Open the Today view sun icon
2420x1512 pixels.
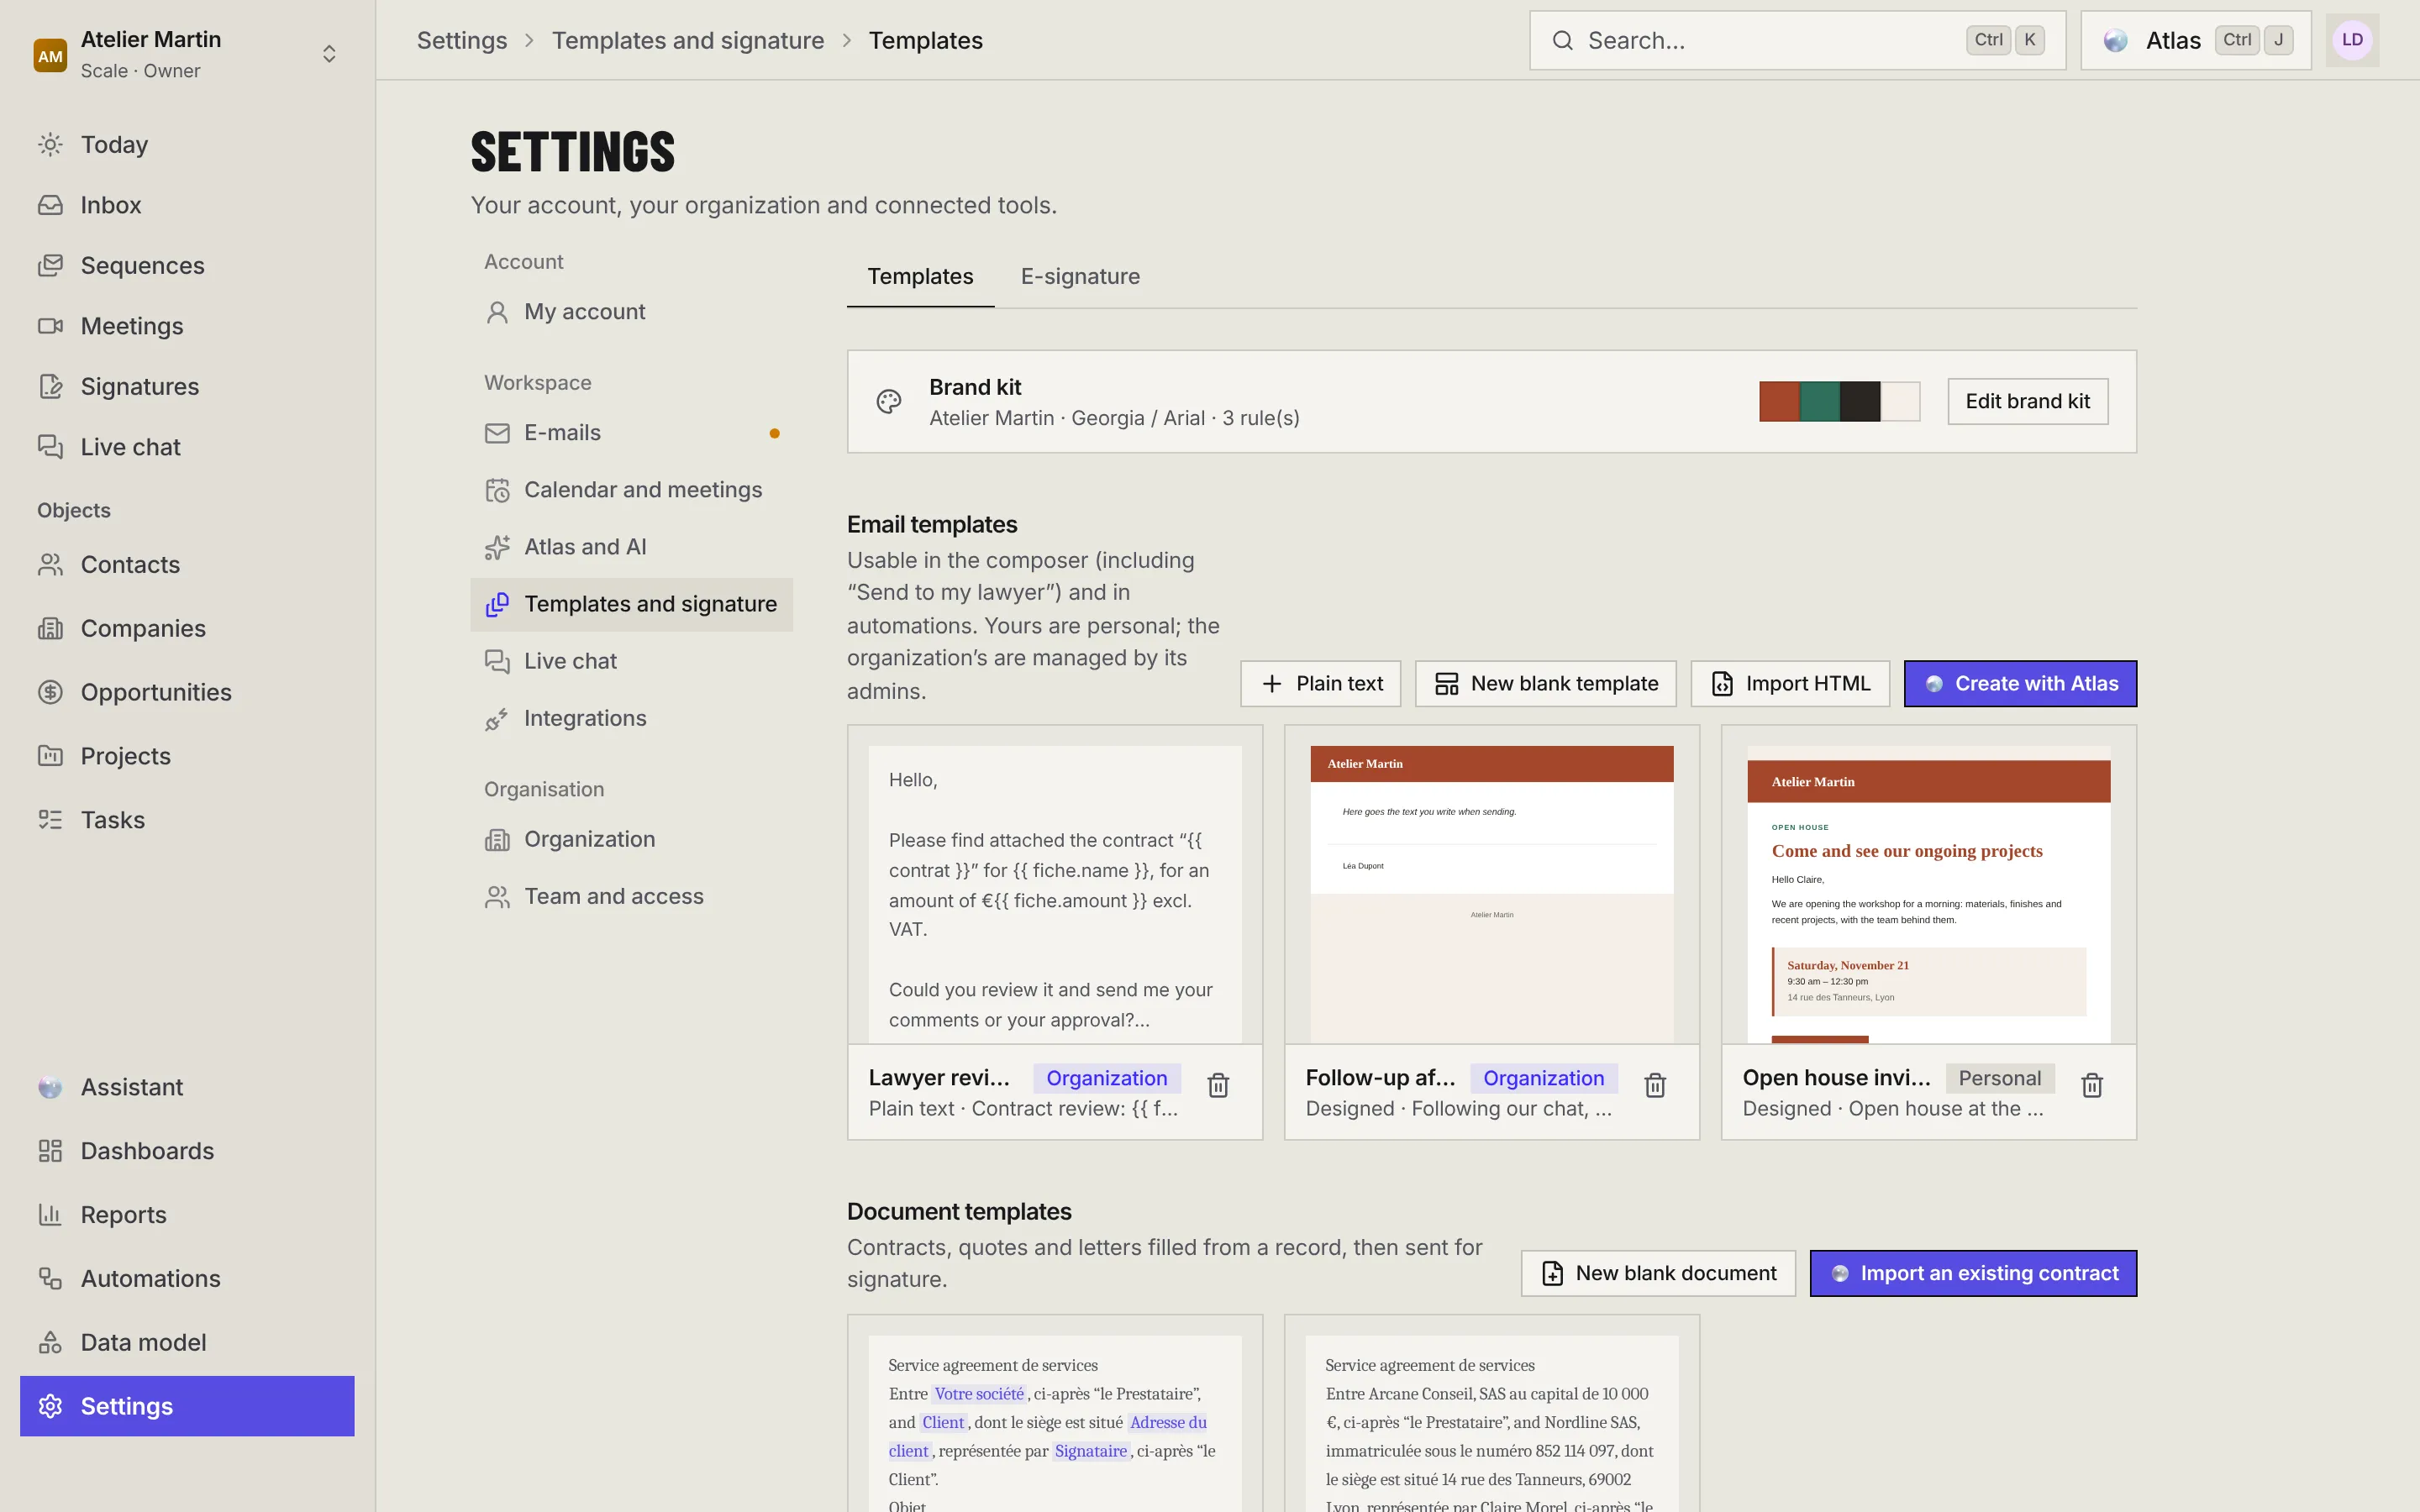pyautogui.click(x=50, y=145)
